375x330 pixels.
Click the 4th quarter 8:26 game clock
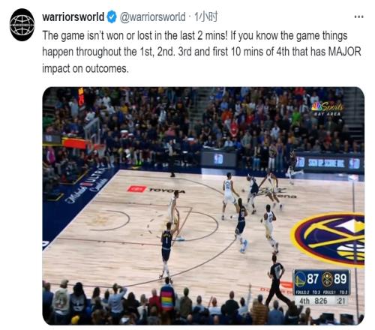click(313, 301)
